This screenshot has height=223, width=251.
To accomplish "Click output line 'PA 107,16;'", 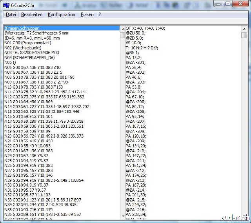I will point(136,126).
